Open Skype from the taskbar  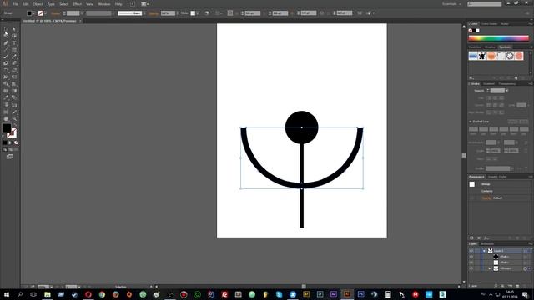coord(279,294)
